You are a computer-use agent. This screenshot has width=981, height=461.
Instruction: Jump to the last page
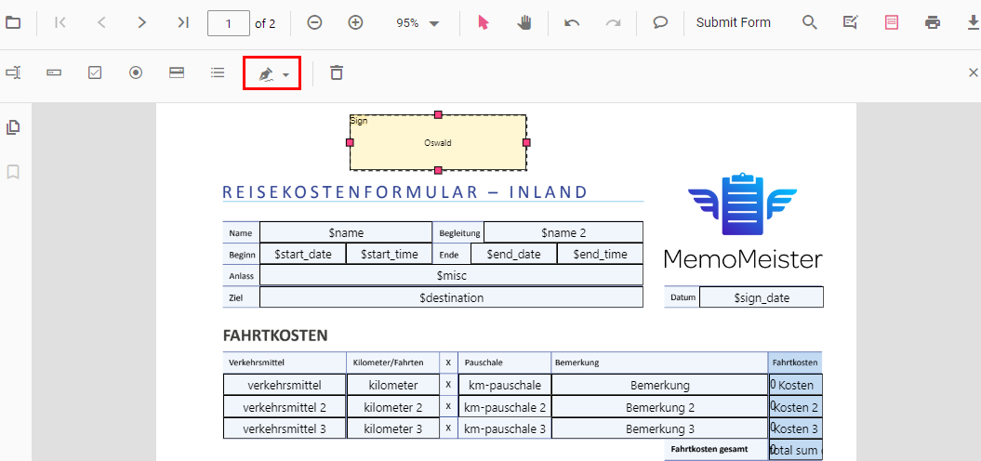(183, 23)
